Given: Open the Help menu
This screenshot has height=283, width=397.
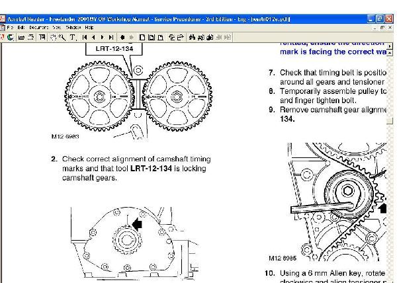Looking at the screenshot, I should pos(89,27).
